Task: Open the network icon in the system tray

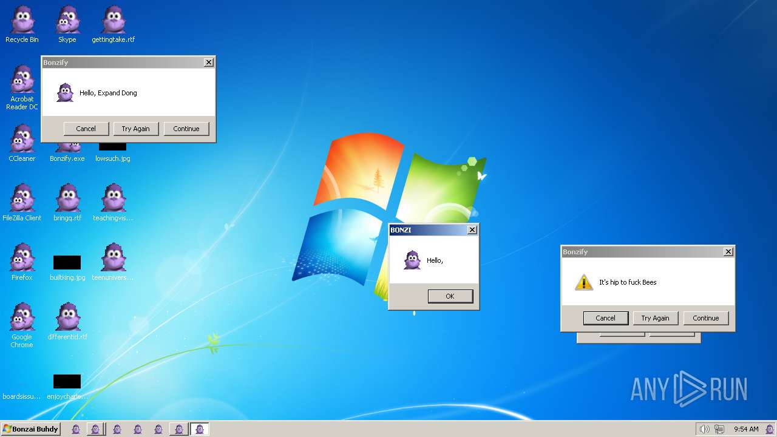Action: [x=719, y=429]
